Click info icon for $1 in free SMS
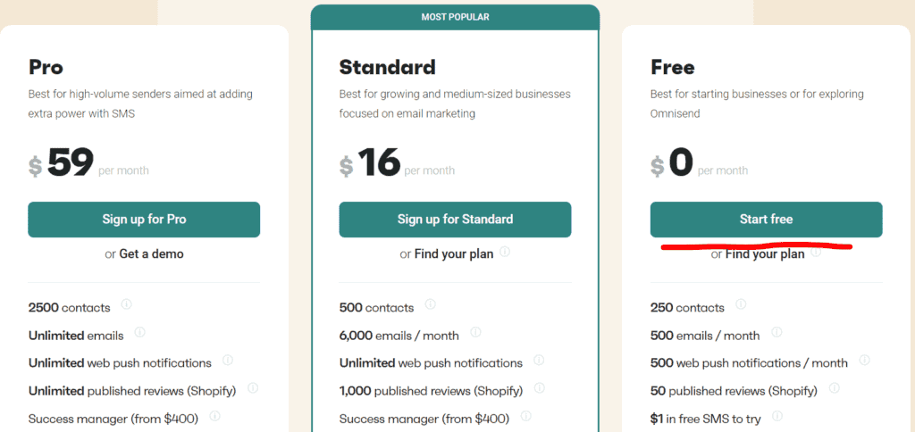The image size is (915, 432). pos(776,416)
